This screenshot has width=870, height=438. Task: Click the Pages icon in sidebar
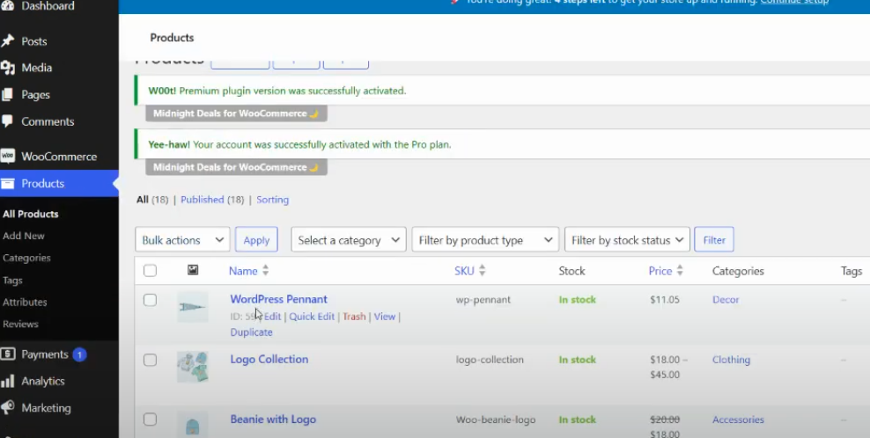(8, 95)
